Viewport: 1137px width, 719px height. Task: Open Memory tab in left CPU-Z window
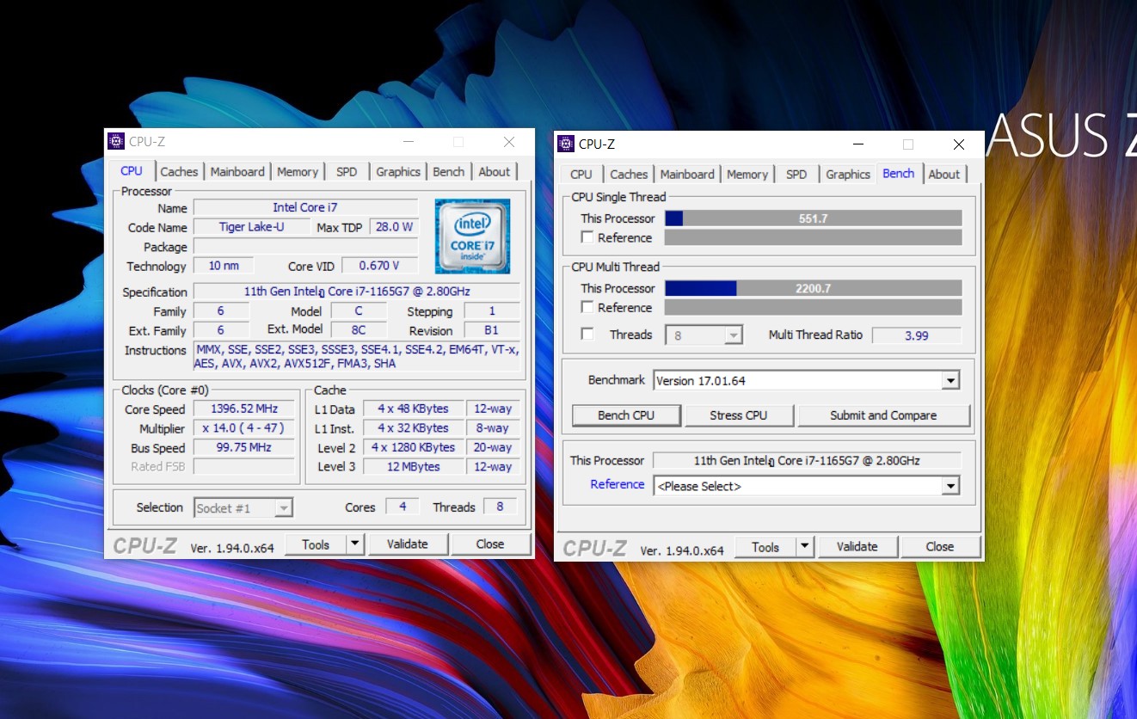coord(298,172)
